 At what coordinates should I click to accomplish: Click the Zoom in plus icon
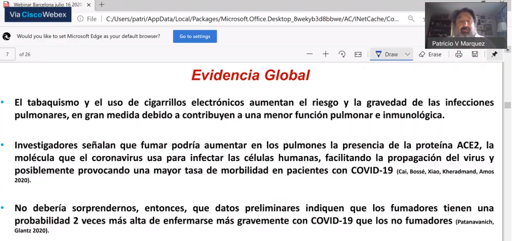coord(325,54)
